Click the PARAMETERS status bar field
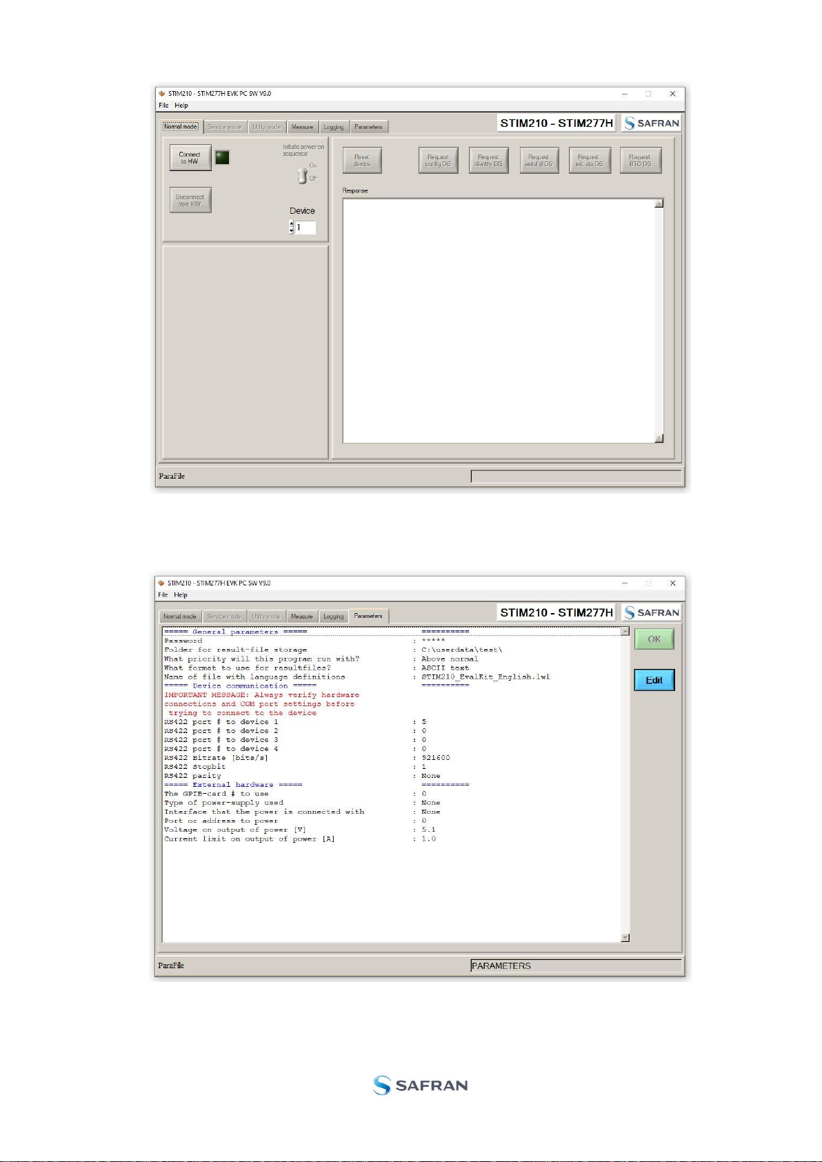822x1162 pixels. click(576, 965)
